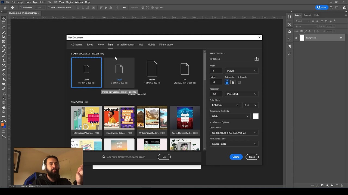Click the Create button
This screenshot has width=348, height=195.
pyautogui.click(x=236, y=157)
